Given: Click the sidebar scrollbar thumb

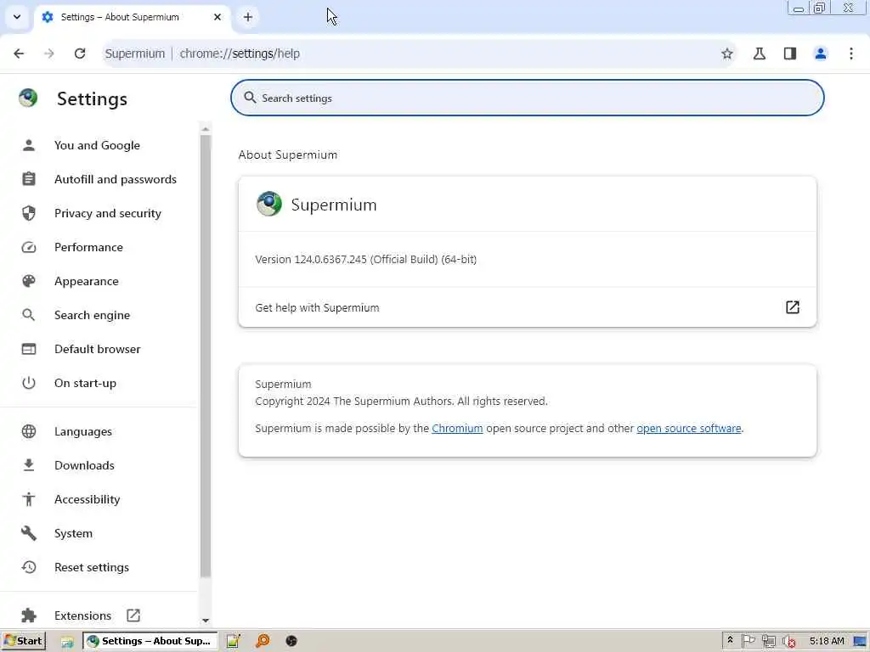Looking at the screenshot, I should (206, 356).
